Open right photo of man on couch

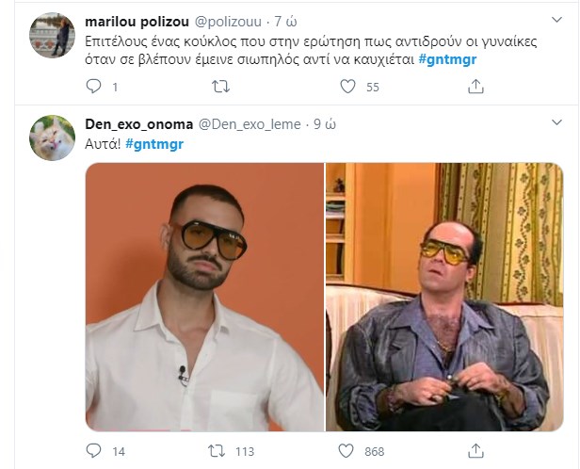(x=444, y=298)
